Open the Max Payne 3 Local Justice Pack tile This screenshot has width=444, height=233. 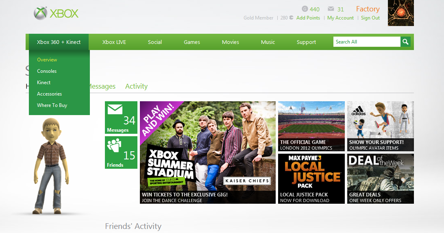coord(311,179)
